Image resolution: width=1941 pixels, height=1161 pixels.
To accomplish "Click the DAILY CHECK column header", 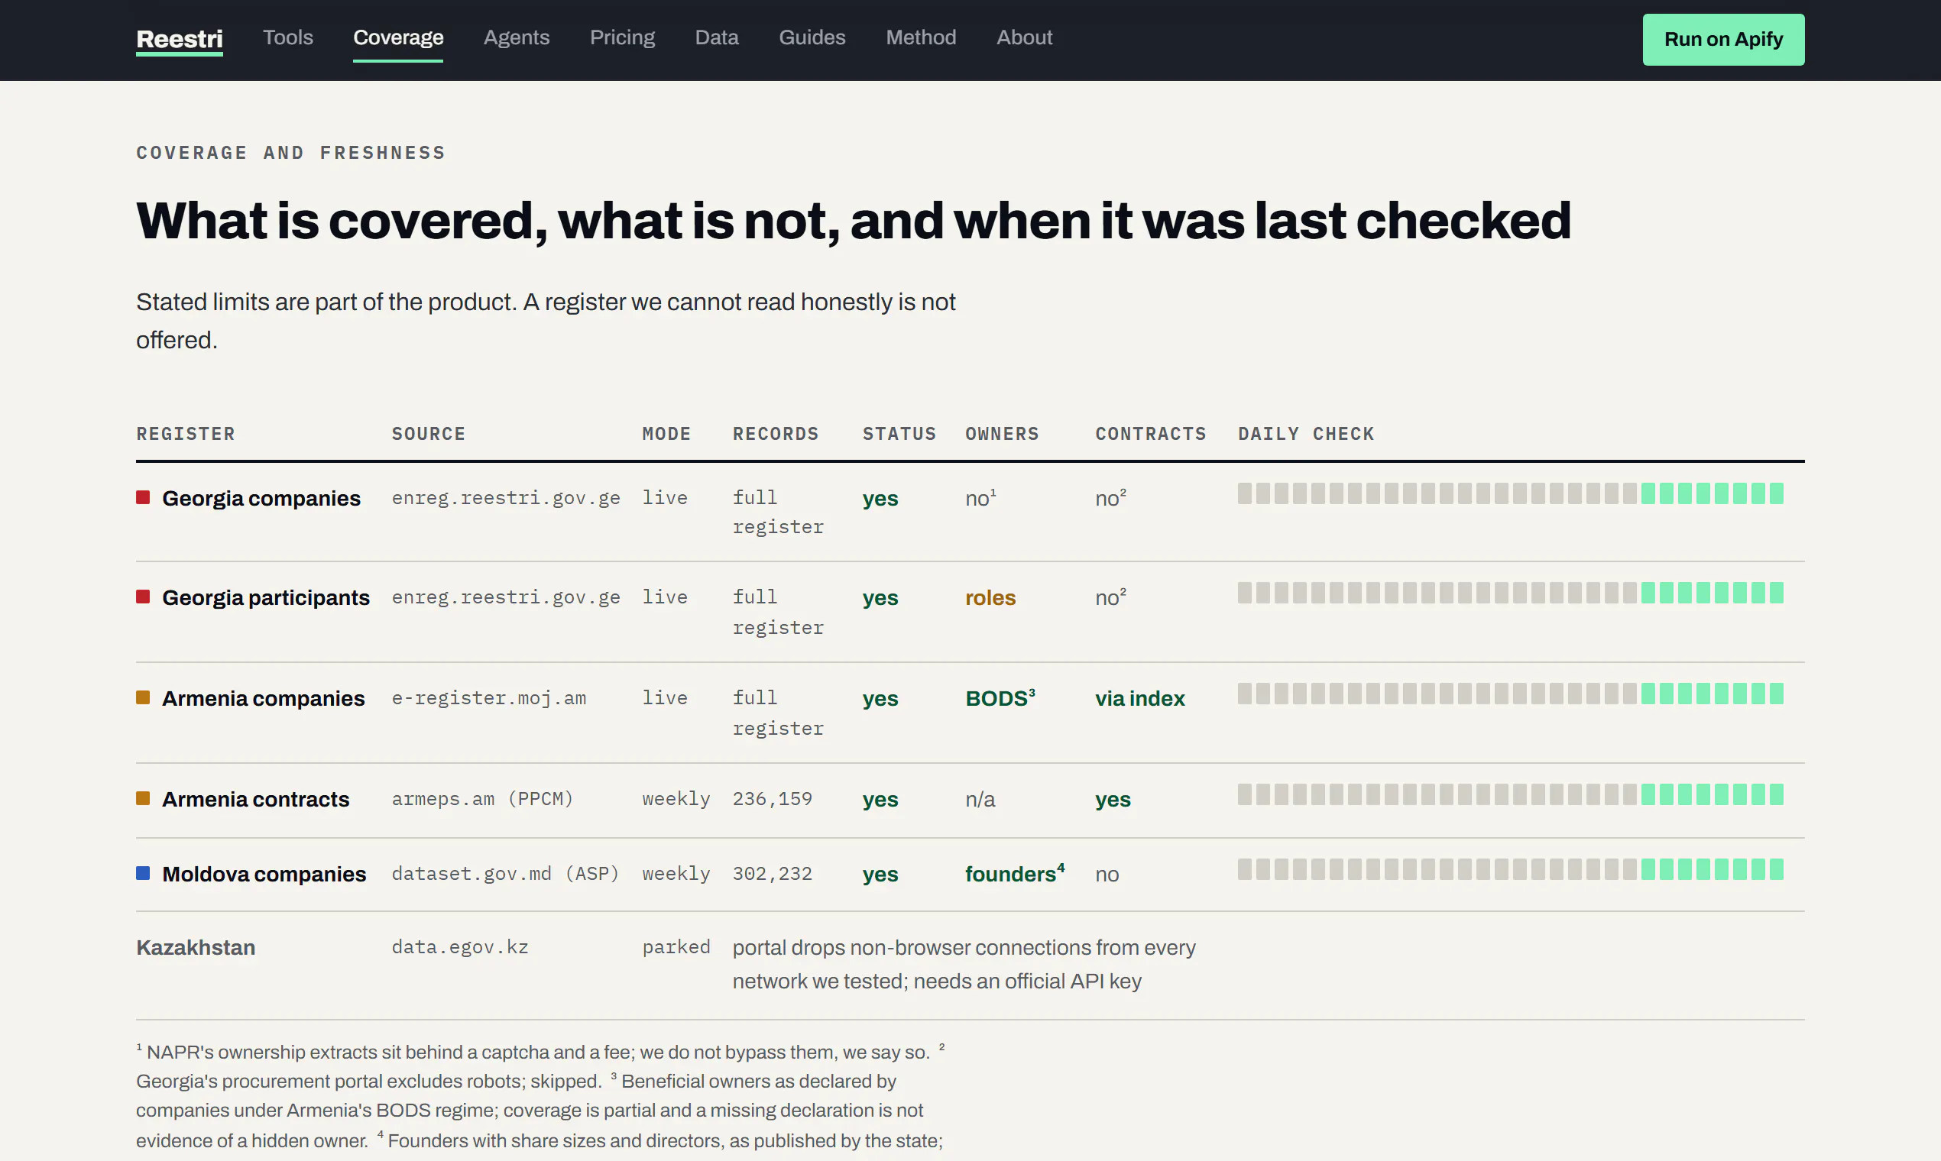I will 1305,433.
